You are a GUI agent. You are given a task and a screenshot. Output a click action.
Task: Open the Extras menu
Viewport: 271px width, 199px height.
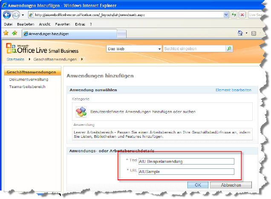(x=80, y=24)
